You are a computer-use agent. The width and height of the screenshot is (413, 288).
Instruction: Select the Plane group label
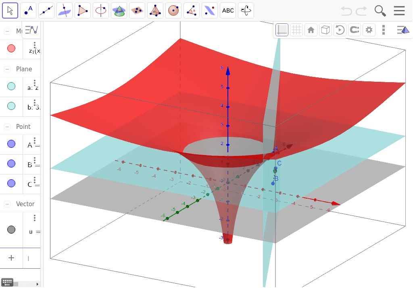click(24, 69)
